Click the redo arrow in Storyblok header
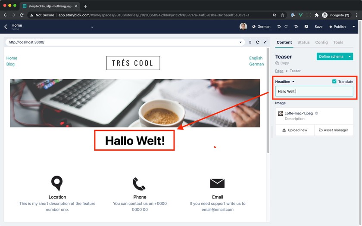This screenshot has height=226, width=362. (286, 27)
